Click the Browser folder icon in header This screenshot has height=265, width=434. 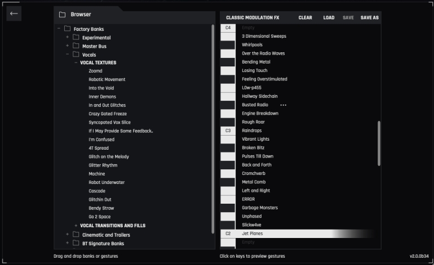(x=62, y=14)
